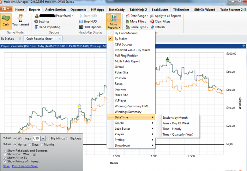247x171 pixels.
Task: Choose Sessions by Month report
Action: (x=175, y=118)
